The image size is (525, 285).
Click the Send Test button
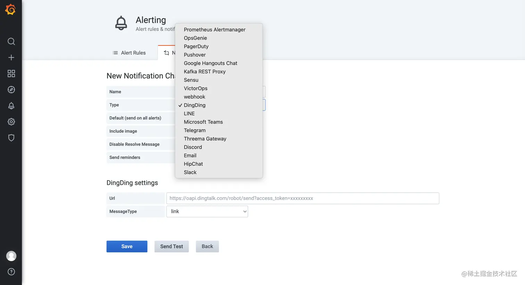point(172,246)
